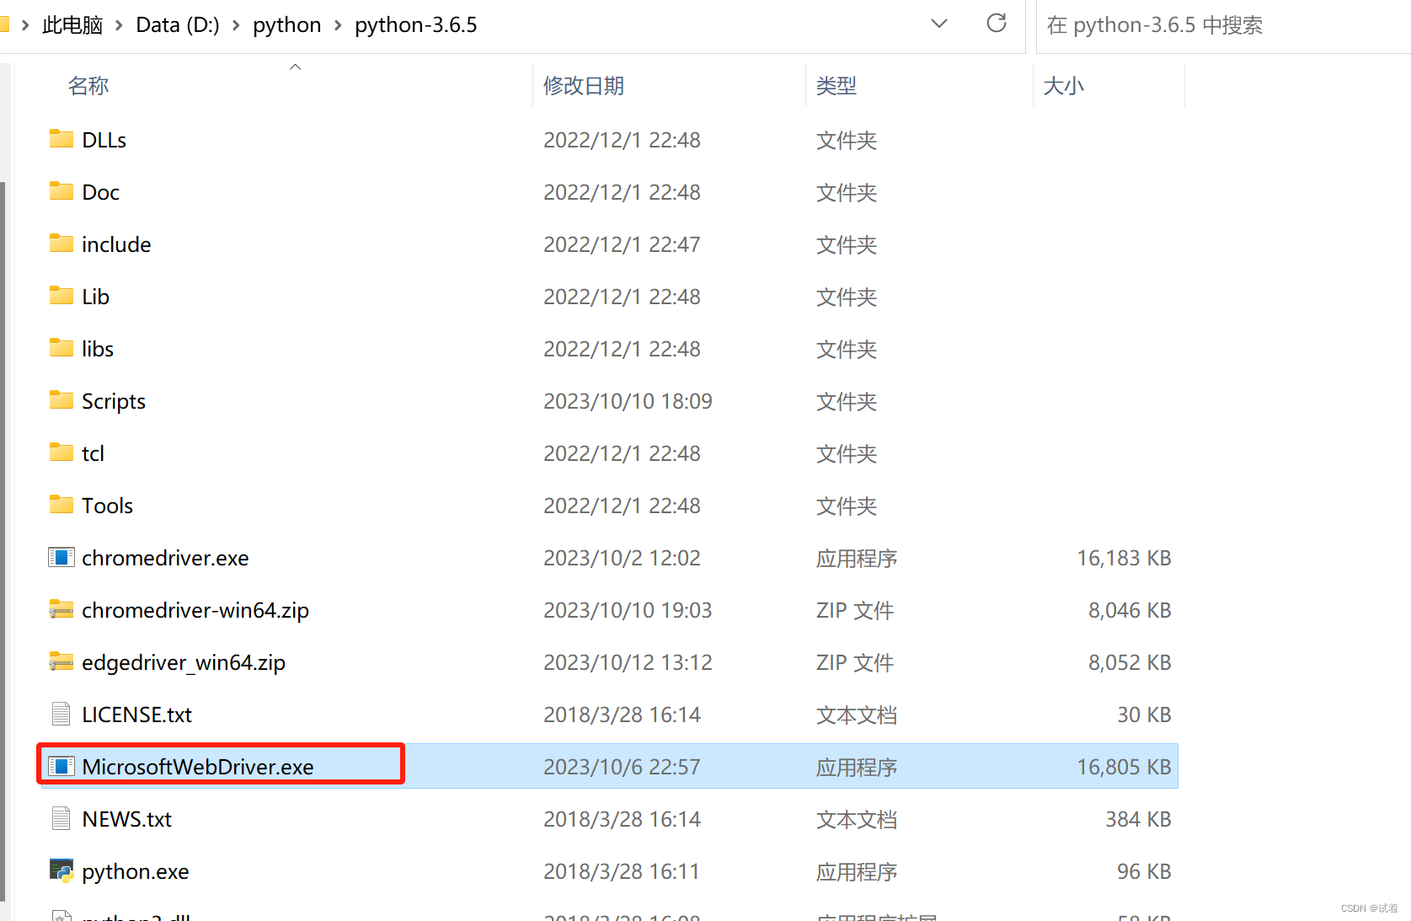Open the DLLs folder icon
1411x921 pixels.
61,139
